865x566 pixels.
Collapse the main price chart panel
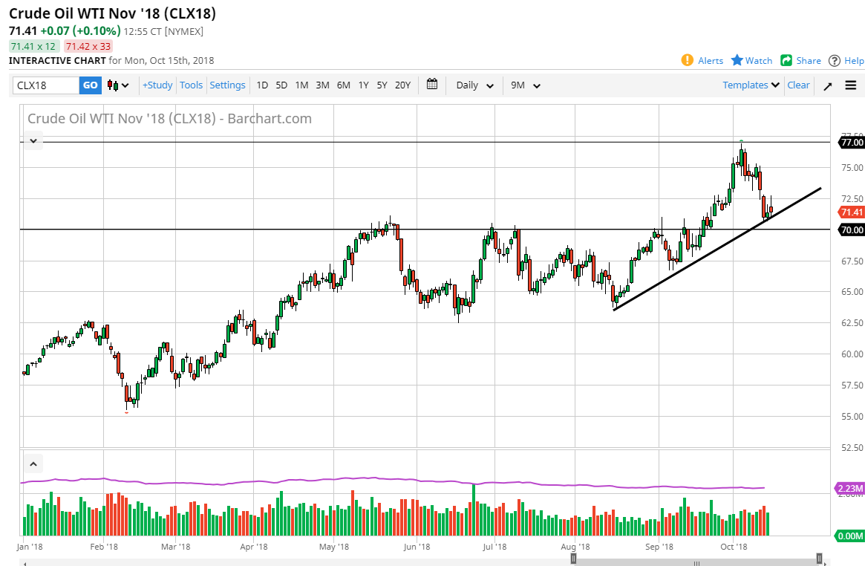point(33,140)
